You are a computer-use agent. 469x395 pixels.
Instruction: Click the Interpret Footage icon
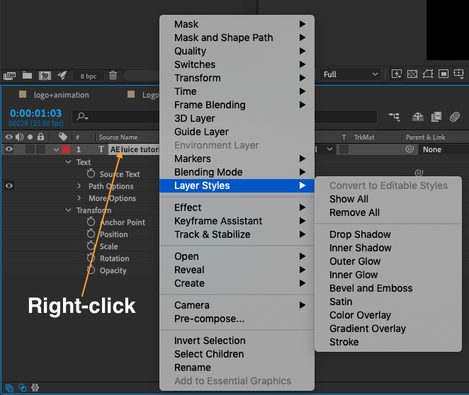pos(9,76)
